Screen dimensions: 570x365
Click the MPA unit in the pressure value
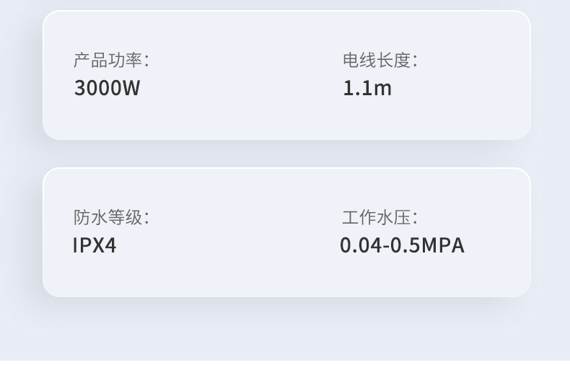[442, 245]
